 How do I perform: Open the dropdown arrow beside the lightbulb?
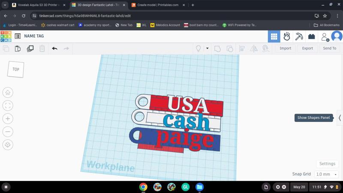point(207,48)
